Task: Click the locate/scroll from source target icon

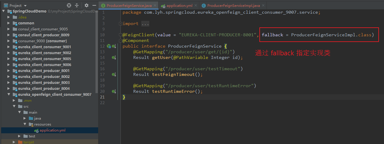Action: (x=69, y=5)
